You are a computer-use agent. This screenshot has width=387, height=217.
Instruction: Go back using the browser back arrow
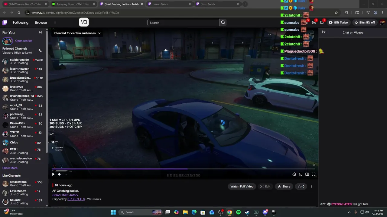pos(5,13)
